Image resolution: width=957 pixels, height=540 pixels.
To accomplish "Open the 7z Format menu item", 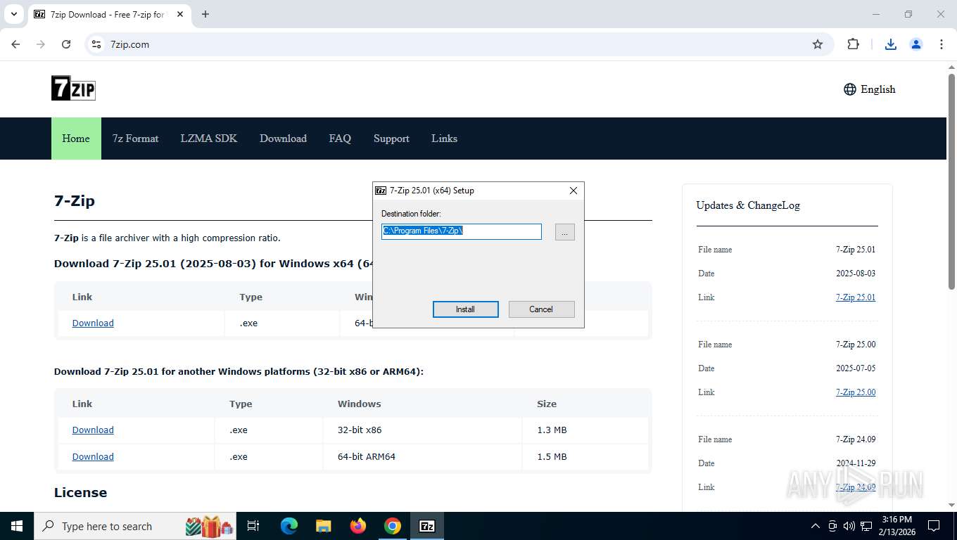I will pyautogui.click(x=136, y=139).
